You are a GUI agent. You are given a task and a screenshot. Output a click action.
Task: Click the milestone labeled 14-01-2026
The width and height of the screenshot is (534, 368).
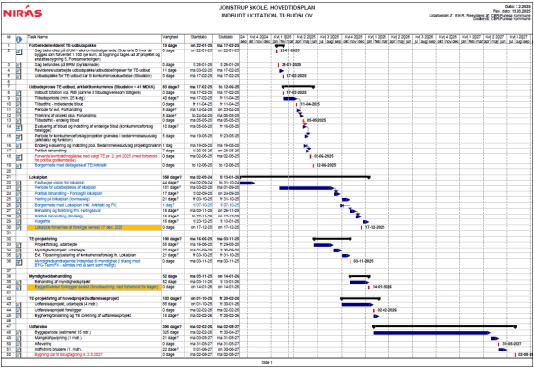[369, 287]
